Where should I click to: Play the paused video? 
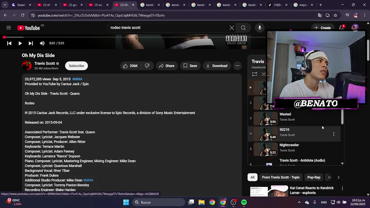tap(20, 43)
